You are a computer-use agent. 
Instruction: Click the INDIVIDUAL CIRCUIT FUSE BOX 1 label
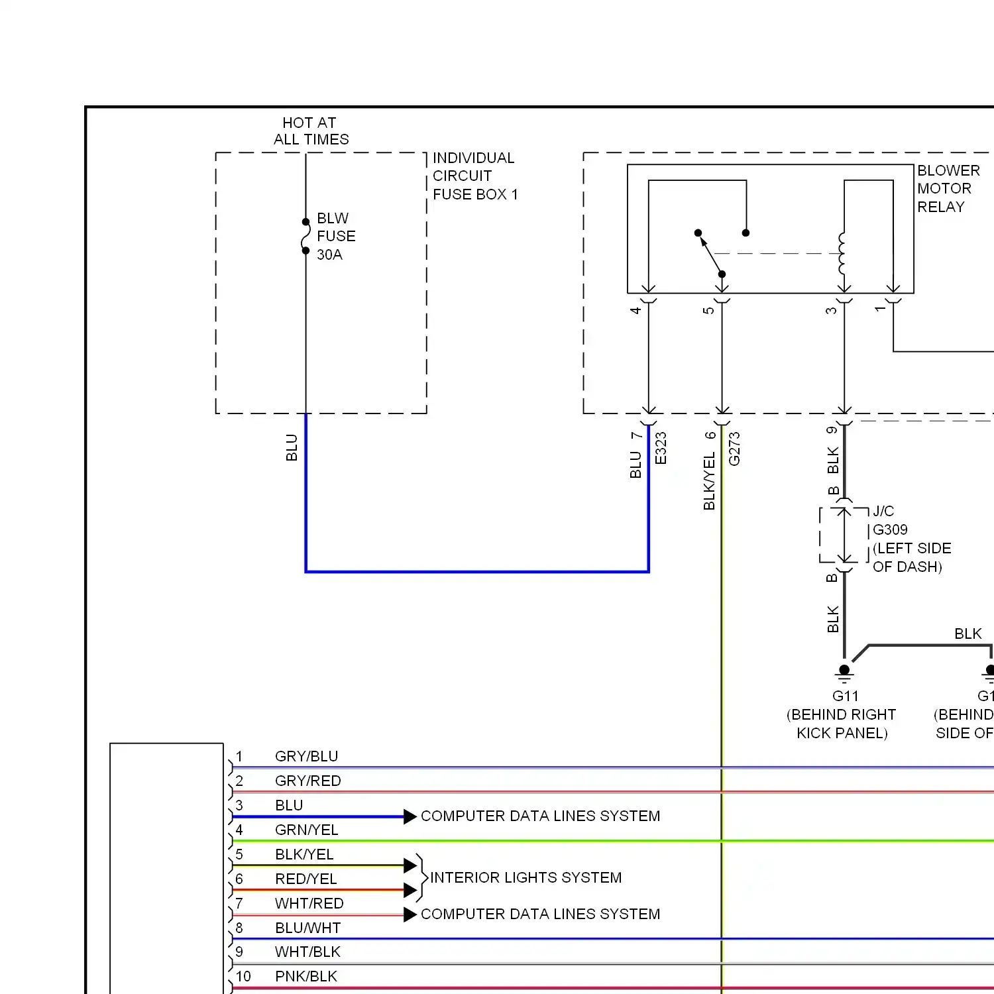tap(475, 176)
